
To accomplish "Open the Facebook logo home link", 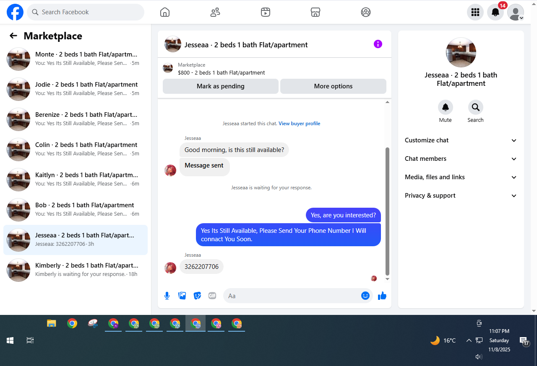I will (x=15, y=12).
